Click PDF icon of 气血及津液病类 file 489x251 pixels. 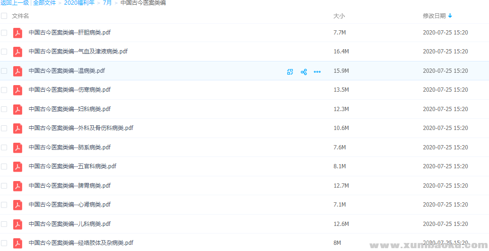(x=17, y=52)
